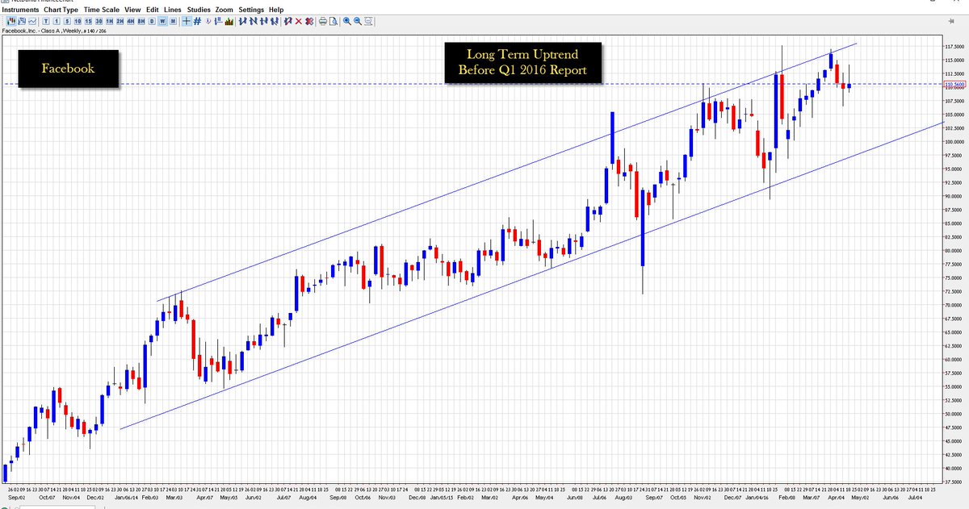Image resolution: width=969 pixels, height=509 pixels.
Task: Switch to 4H time scale
Action: pyautogui.click(x=130, y=21)
